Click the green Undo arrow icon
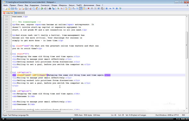 click(x=42, y=9)
